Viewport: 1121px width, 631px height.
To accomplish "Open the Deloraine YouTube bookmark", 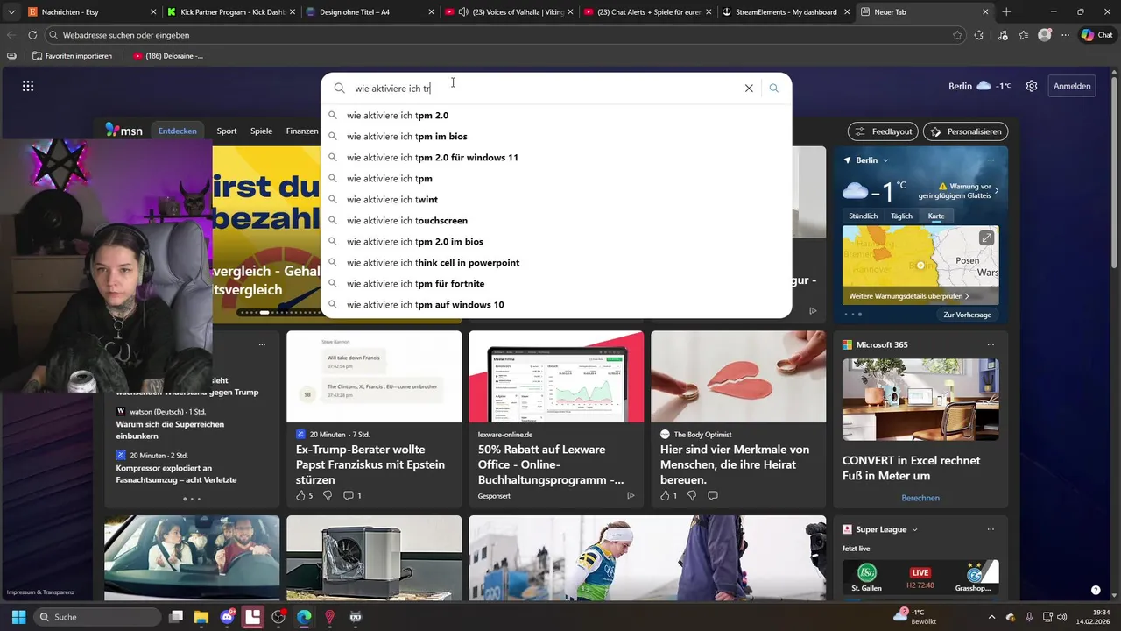I will click(168, 55).
